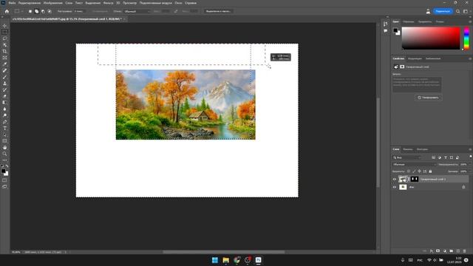Open the layer blend mode dropdown
This screenshot has height=266, width=473.
(415, 164)
